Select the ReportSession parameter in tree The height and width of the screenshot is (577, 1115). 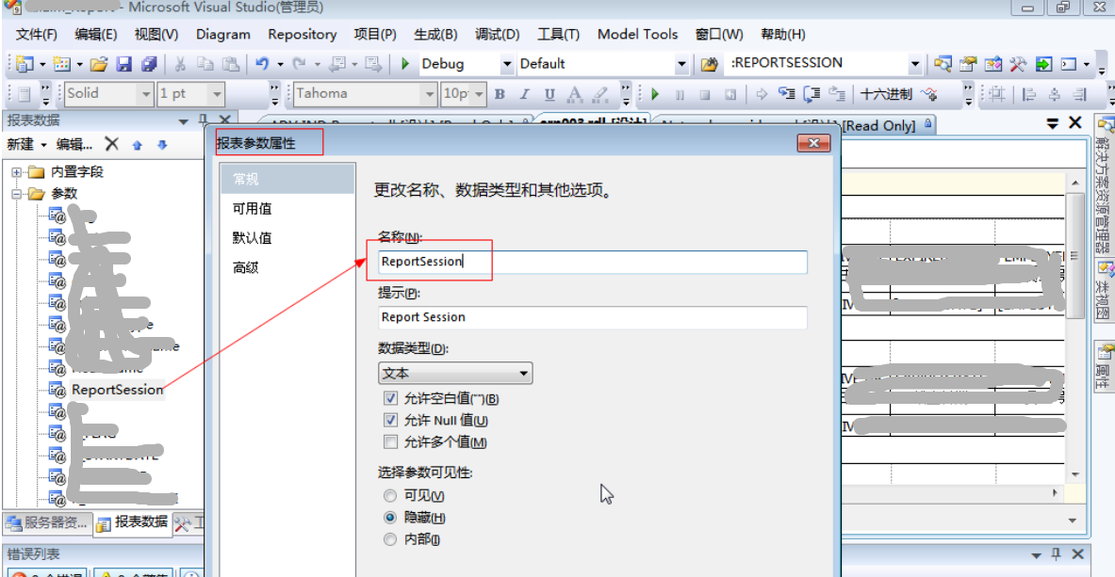[117, 390]
